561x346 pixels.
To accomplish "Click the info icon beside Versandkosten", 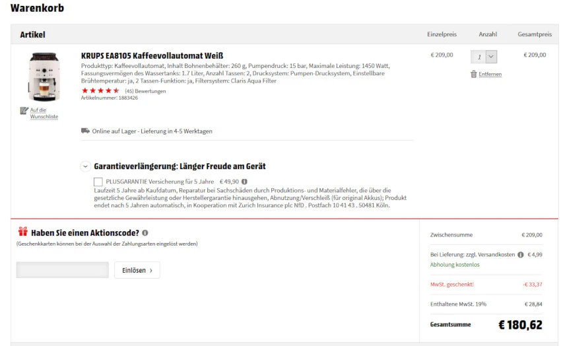I will point(521,255).
